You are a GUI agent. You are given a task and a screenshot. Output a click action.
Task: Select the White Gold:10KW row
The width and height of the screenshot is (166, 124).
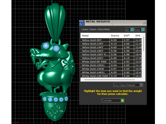(111, 69)
